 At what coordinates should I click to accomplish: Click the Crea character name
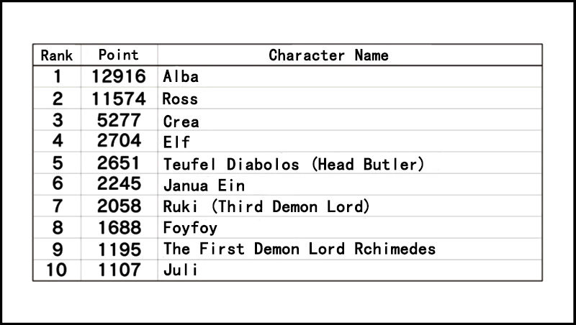[x=181, y=121]
